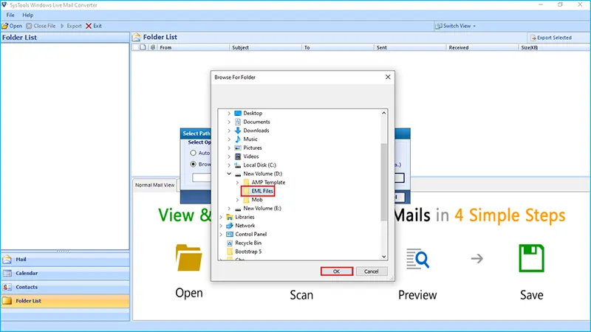This screenshot has width=591, height=332.
Task: Click Cancel in Browse For Folder
Action: click(372, 272)
